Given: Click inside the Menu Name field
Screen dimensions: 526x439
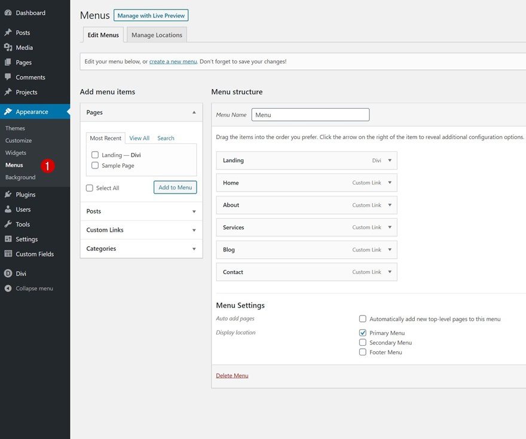Looking at the screenshot, I should pos(310,114).
